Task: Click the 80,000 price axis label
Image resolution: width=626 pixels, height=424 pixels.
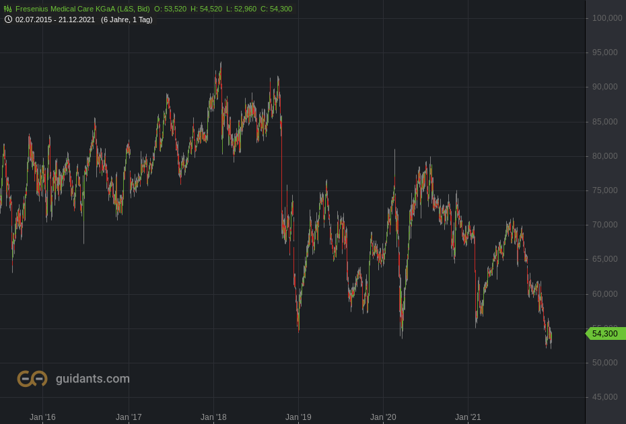Action: pyautogui.click(x=605, y=156)
